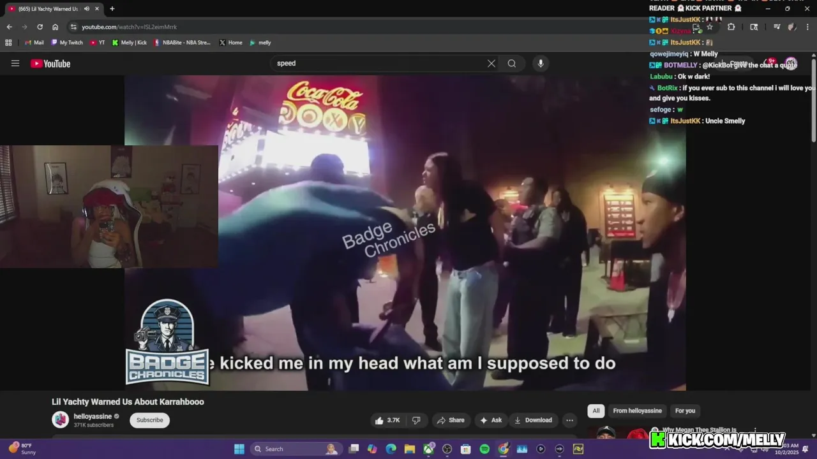Open X Home bookmark
817x459 pixels.
pyautogui.click(x=230, y=43)
